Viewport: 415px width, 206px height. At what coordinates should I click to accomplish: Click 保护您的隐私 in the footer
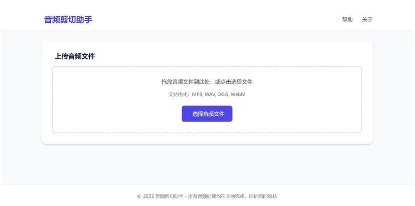(263, 196)
